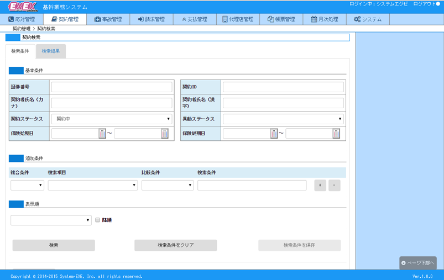Open the 検索項目 dropdown
The image size is (444, 280).
(92, 186)
